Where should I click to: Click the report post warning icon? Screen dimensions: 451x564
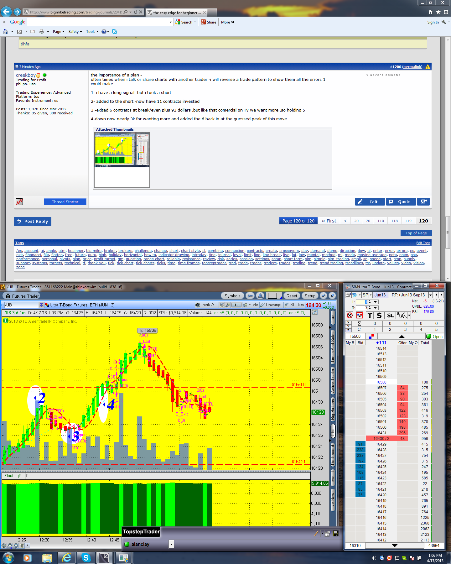[x=428, y=67]
